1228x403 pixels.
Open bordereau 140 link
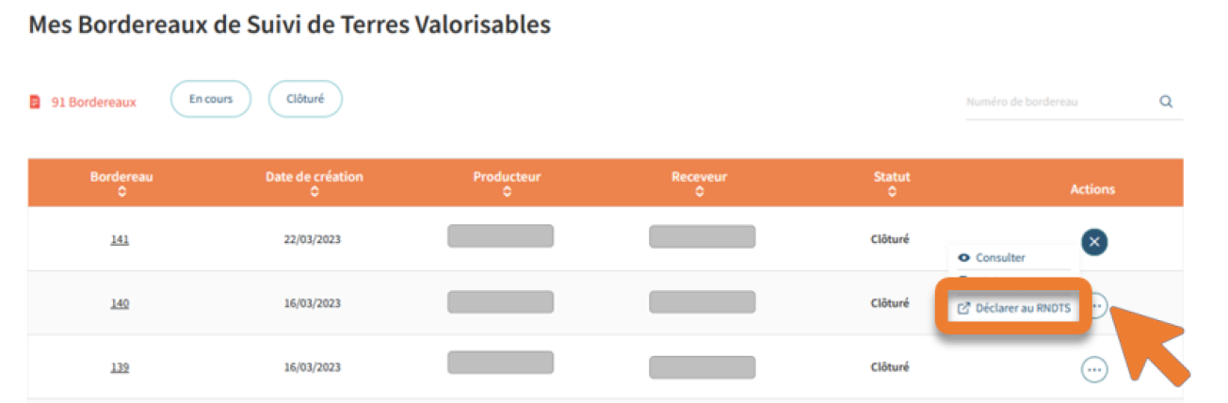tap(120, 303)
